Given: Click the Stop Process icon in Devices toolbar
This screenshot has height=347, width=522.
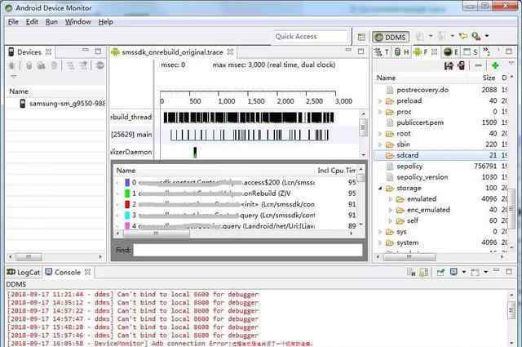Looking at the screenshot, I should (x=100, y=65).
